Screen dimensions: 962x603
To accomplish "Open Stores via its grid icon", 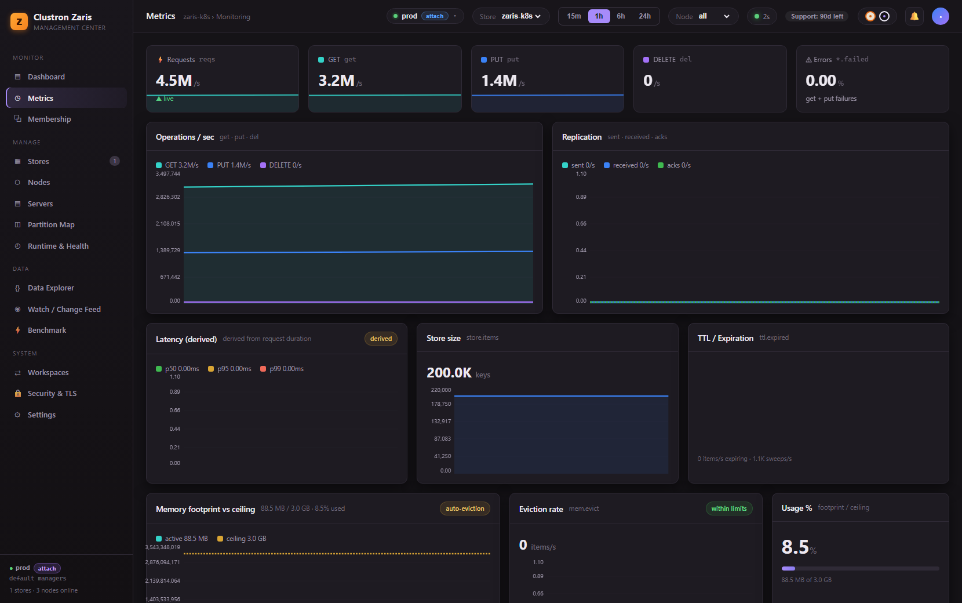I will 17,162.
